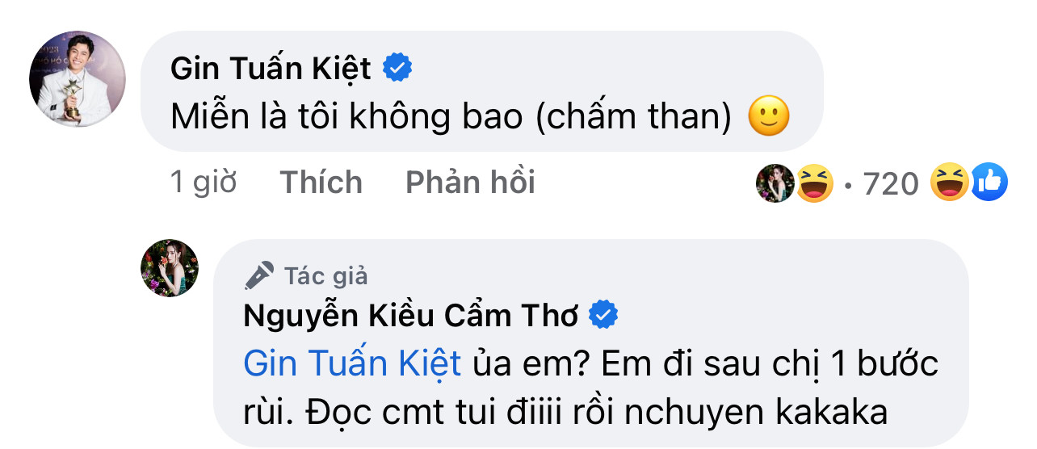Click the "Tác giả" author label
This screenshot has width=1037, height=449.
[x=325, y=277]
